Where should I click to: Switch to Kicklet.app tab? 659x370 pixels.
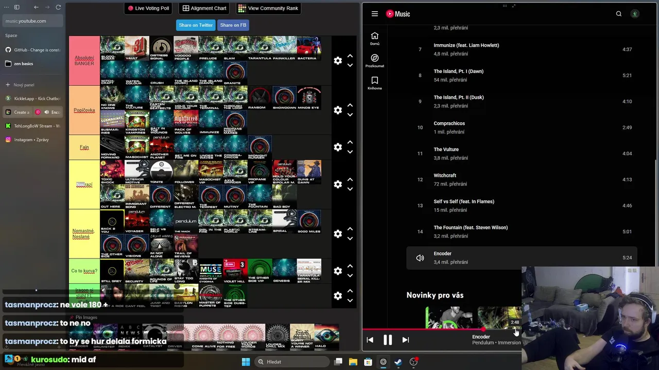coord(32,98)
